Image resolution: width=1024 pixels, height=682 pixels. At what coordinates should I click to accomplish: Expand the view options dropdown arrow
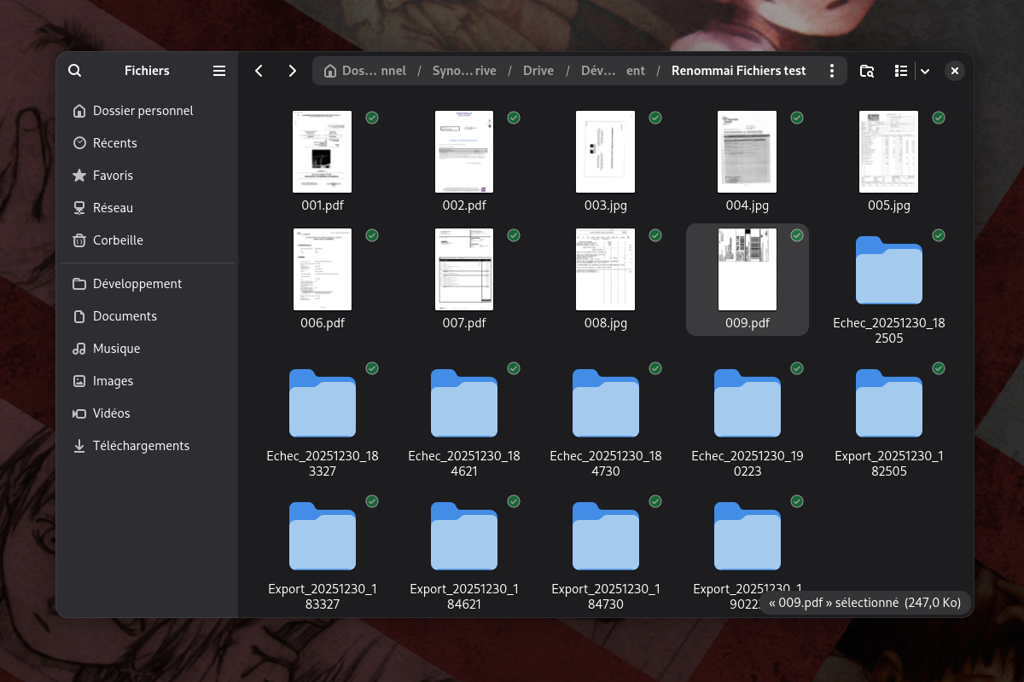pos(924,71)
